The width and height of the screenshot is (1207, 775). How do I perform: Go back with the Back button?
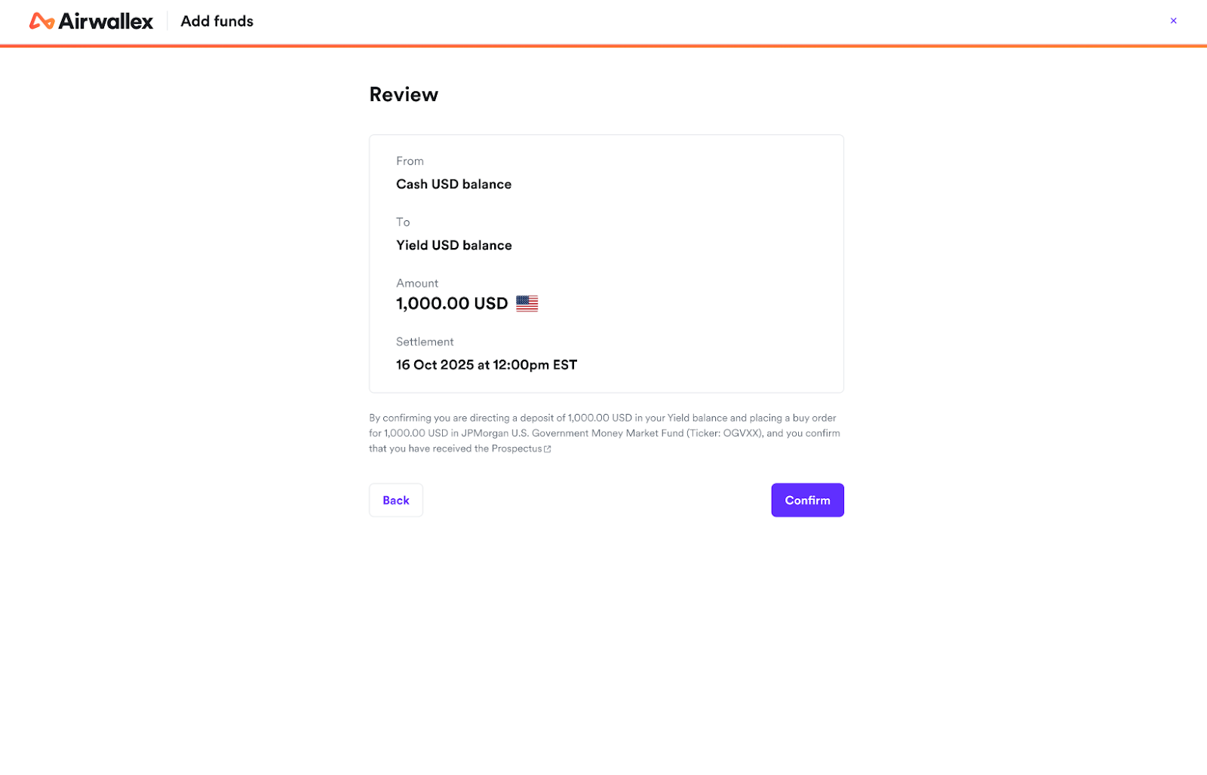395,500
